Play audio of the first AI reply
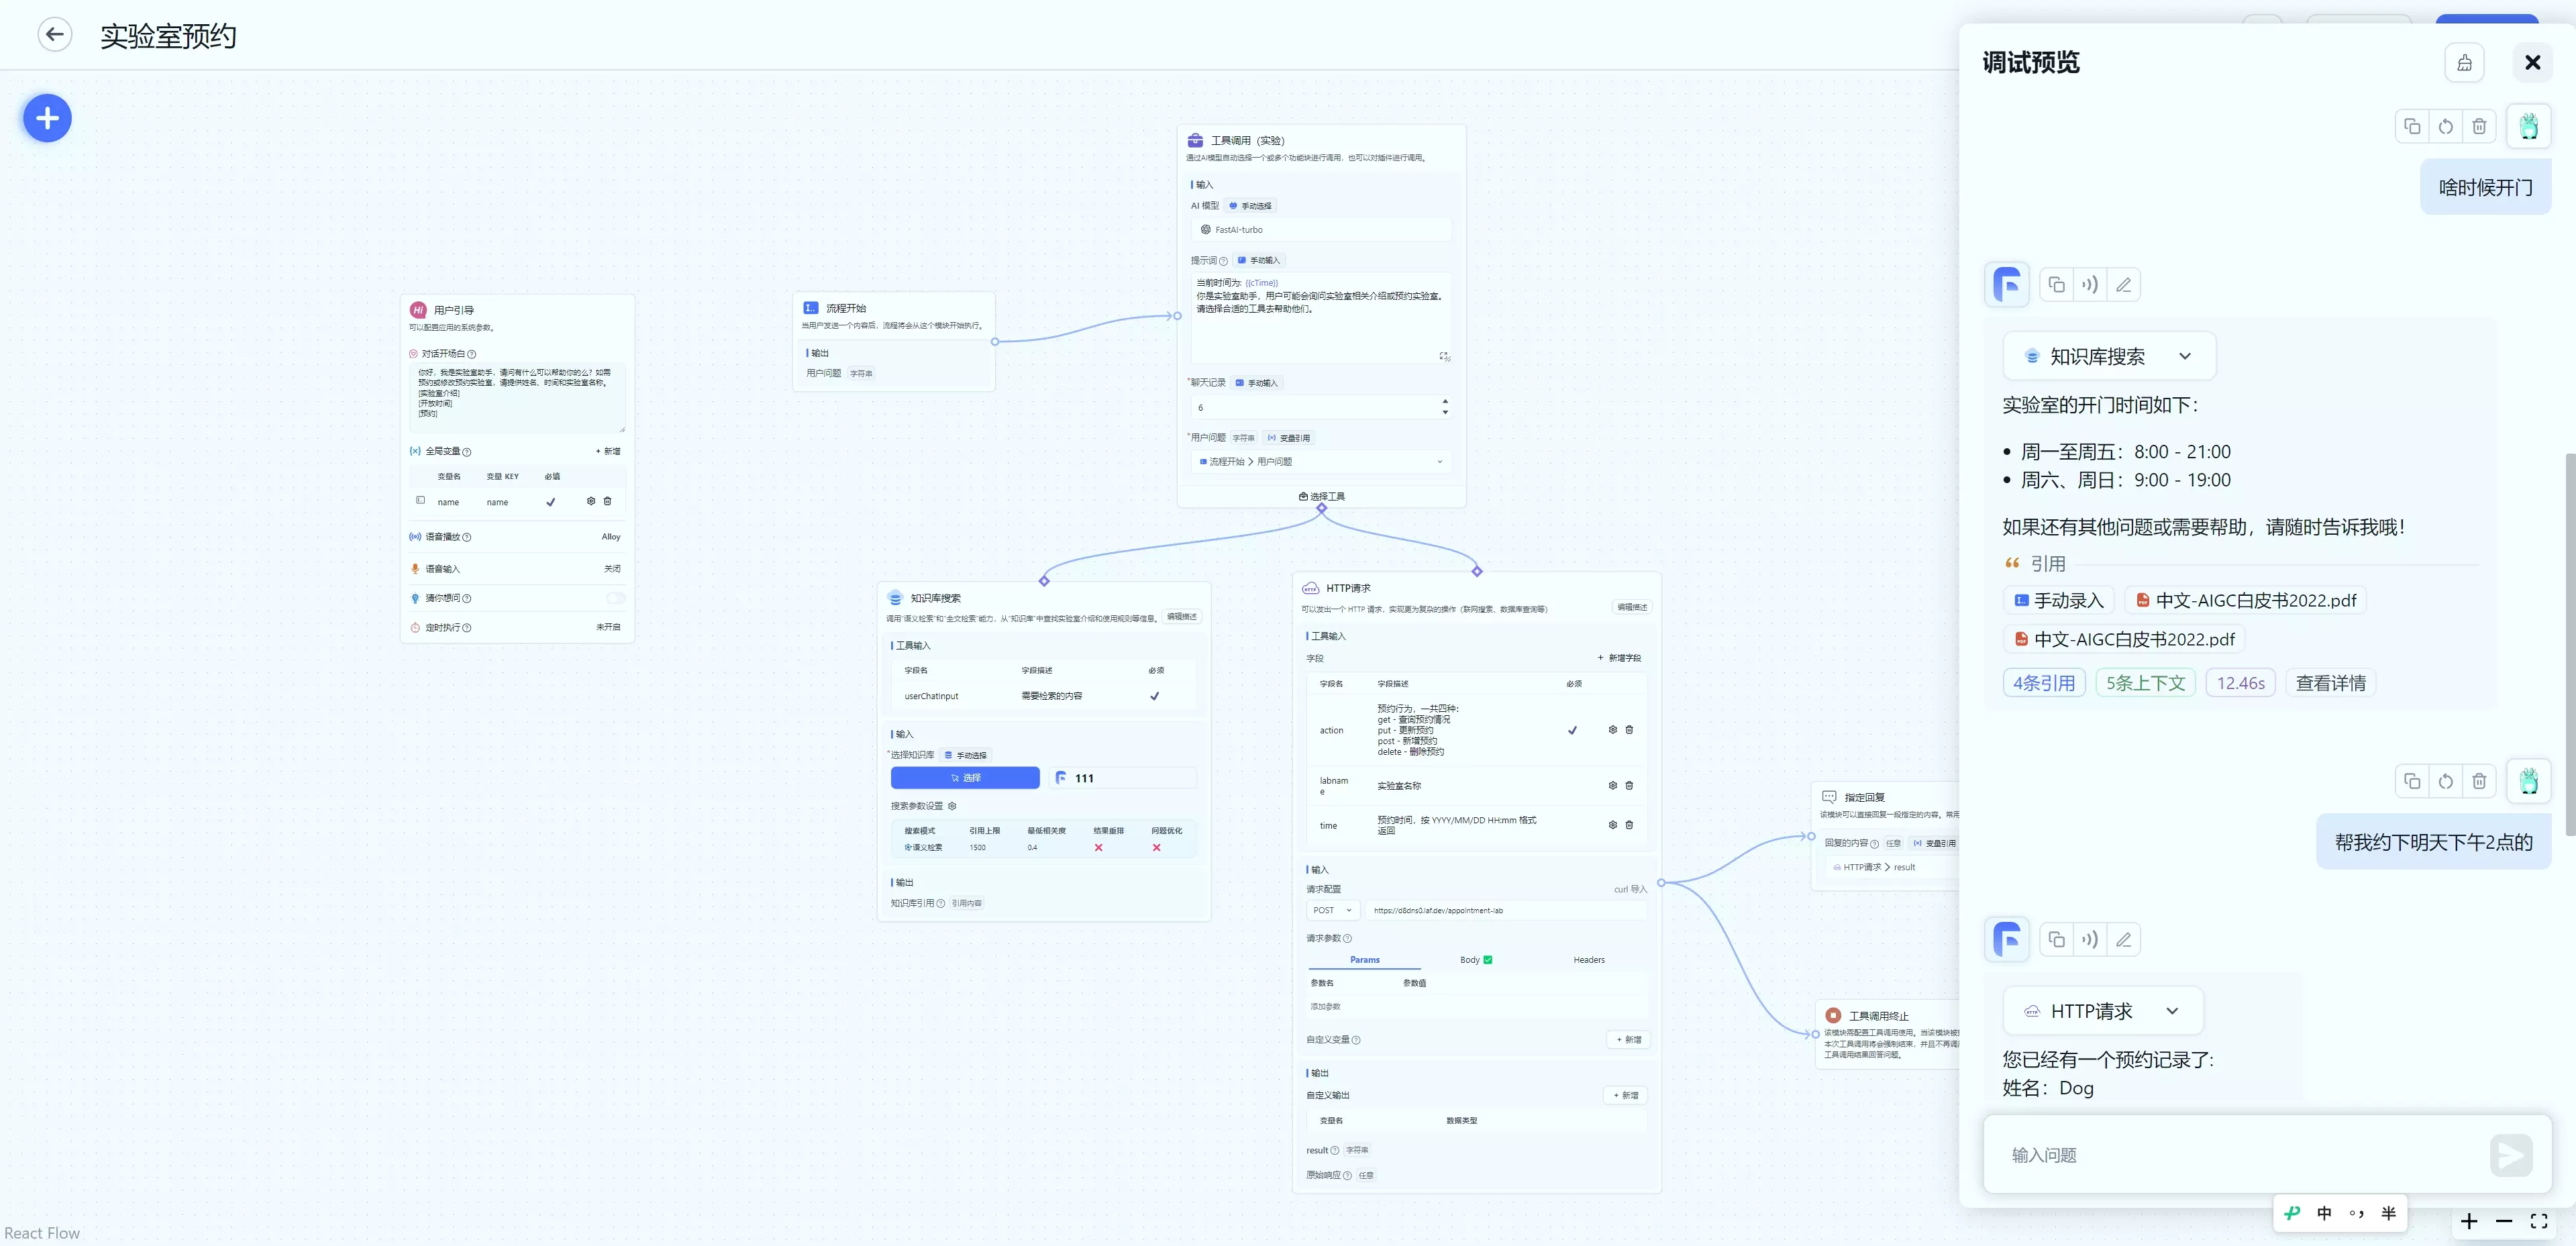The width and height of the screenshot is (2576, 1246). click(x=2090, y=285)
